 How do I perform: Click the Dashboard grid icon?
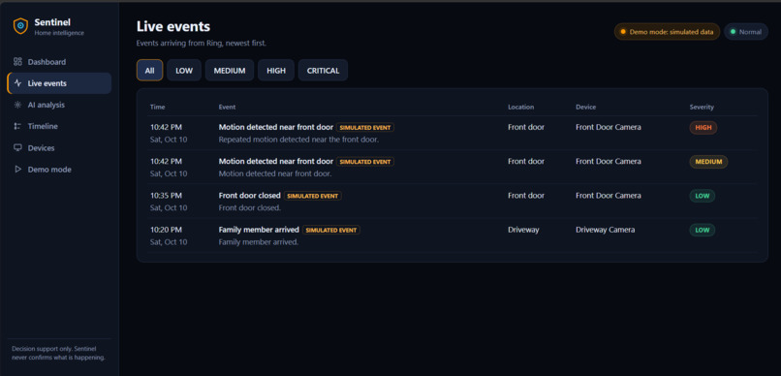(x=18, y=62)
